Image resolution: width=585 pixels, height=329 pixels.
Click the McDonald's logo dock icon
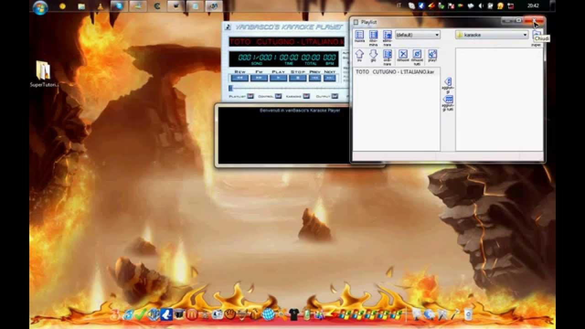[192, 314]
